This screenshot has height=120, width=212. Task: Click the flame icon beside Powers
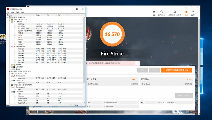click(x=14, y=65)
